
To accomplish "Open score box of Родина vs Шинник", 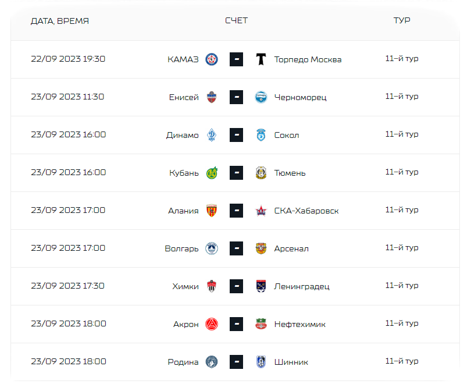I will pyautogui.click(x=237, y=362).
